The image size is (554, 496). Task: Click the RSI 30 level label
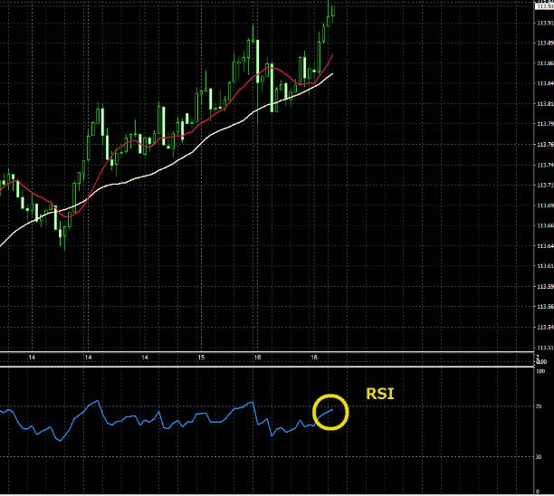pyautogui.click(x=540, y=456)
